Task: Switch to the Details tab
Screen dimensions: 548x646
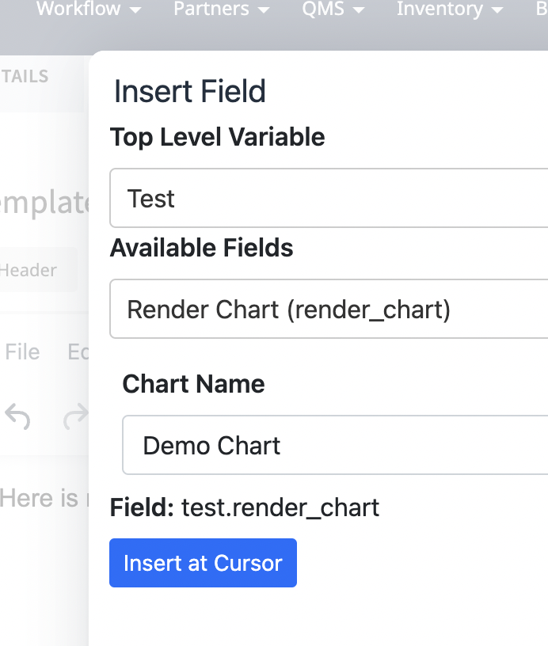Action: (x=25, y=77)
